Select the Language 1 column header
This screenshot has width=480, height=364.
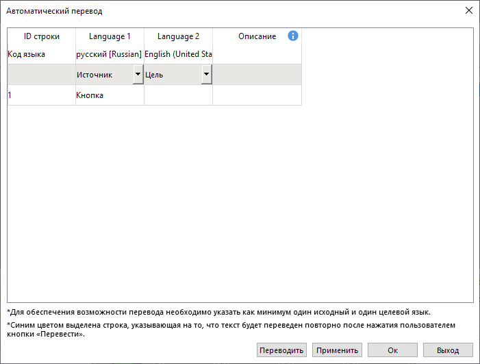(110, 36)
